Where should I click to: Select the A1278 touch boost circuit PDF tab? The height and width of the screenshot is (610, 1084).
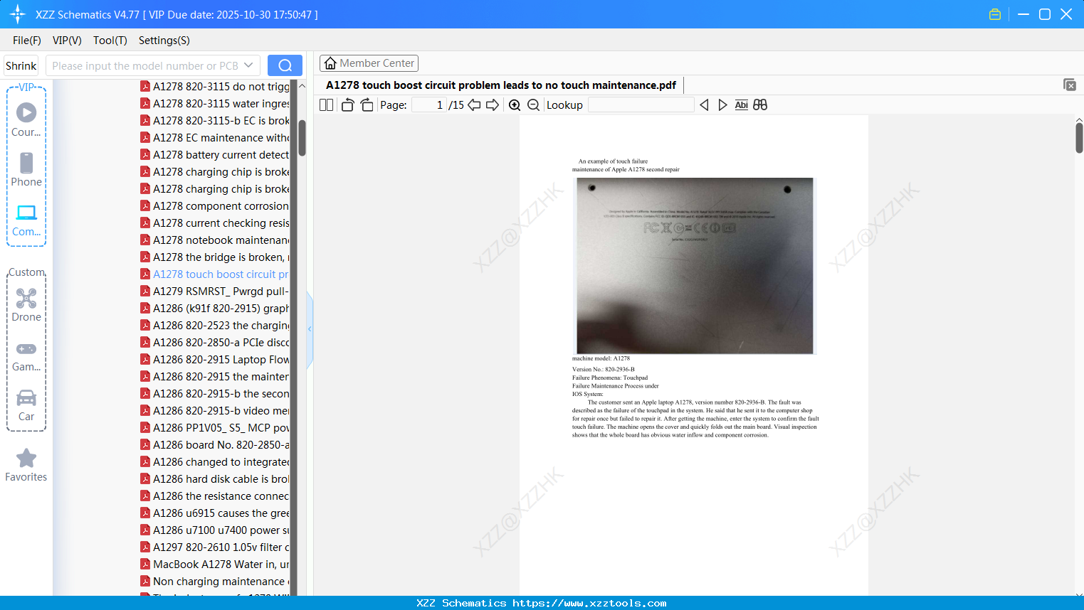(501, 85)
